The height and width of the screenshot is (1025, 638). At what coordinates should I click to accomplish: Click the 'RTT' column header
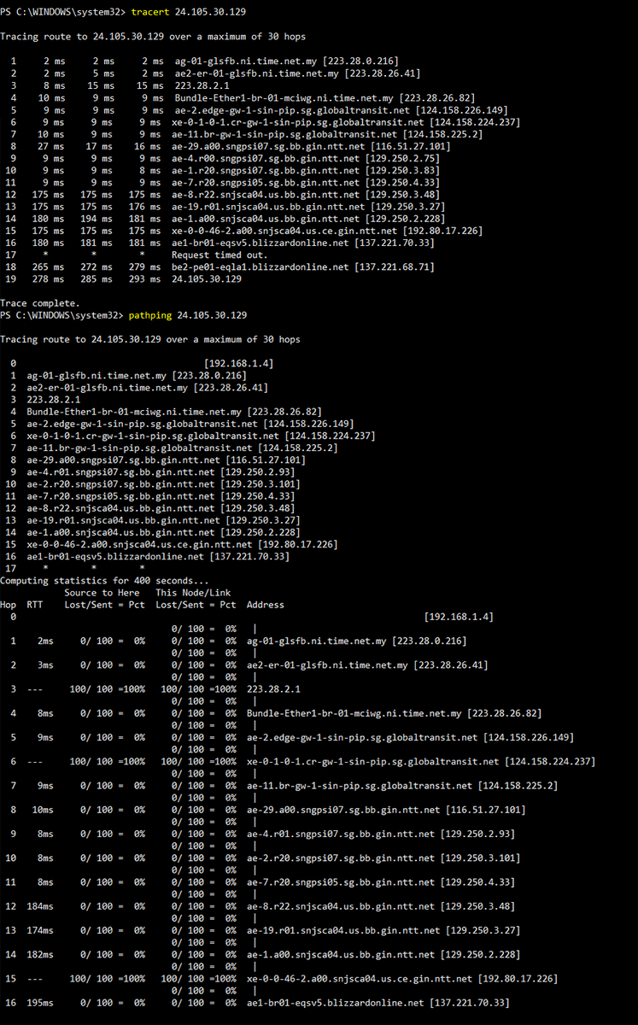[x=35, y=605]
